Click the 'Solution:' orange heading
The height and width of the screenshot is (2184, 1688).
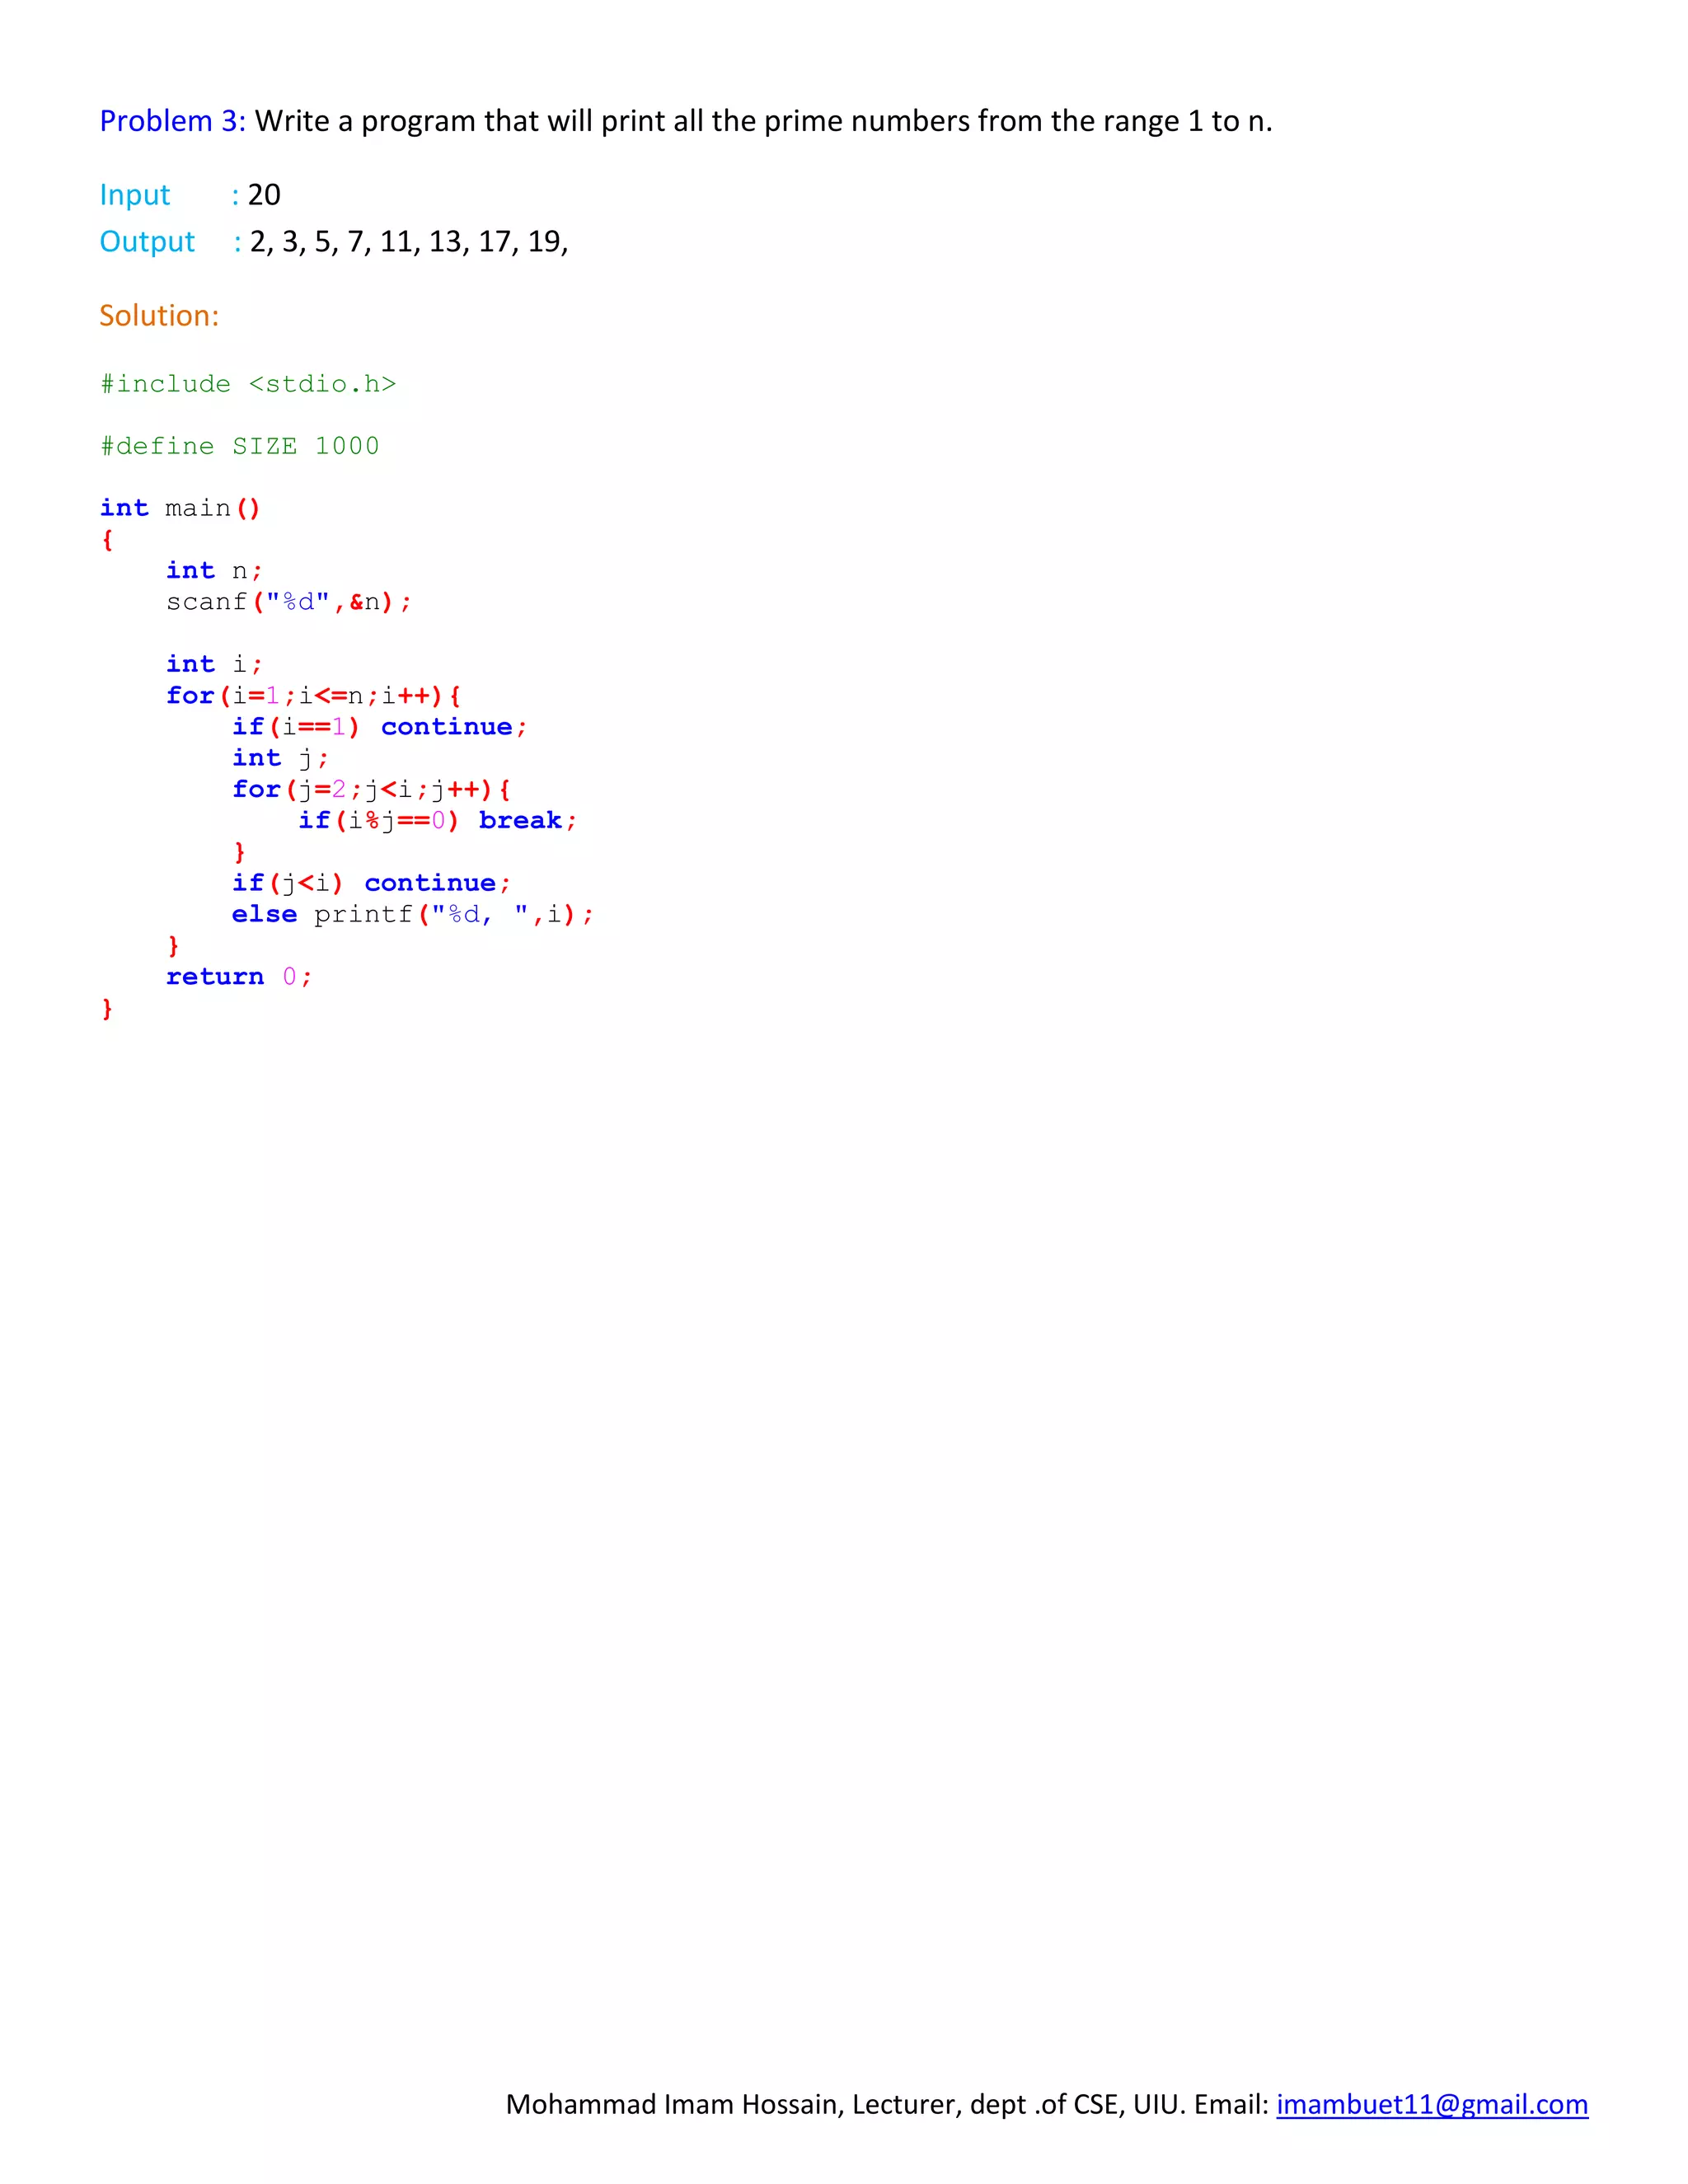(x=159, y=316)
